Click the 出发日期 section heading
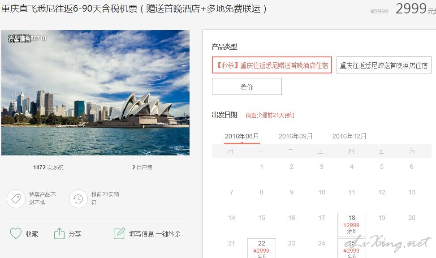This screenshot has width=436, height=258. [224, 115]
